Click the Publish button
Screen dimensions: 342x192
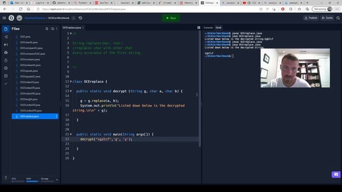[311, 18]
